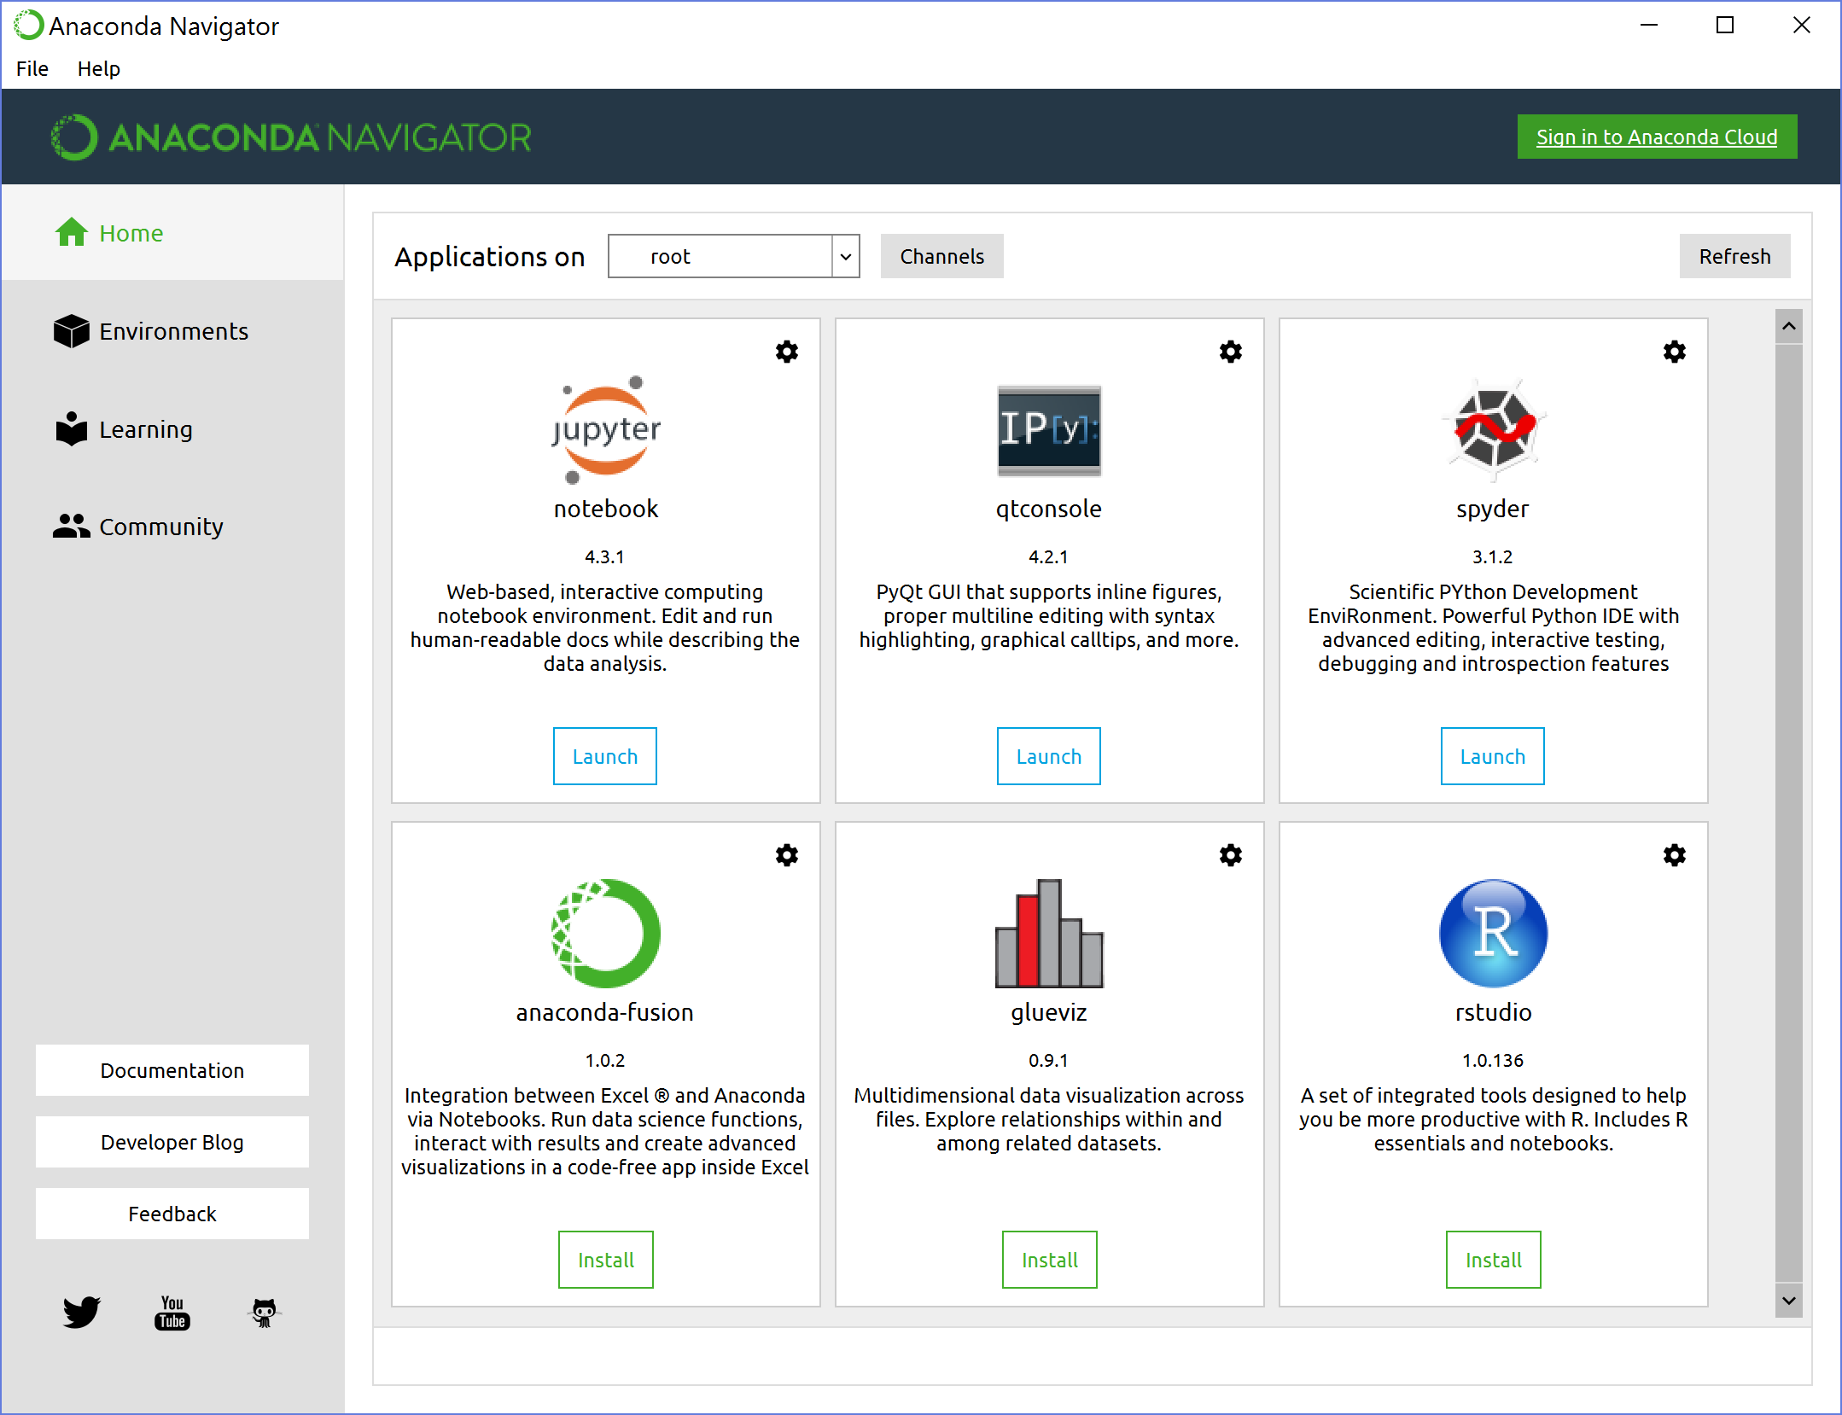Open settings gear on anaconda-fusion card
This screenshot has height=1415, width=1842.
click(786, 855)
